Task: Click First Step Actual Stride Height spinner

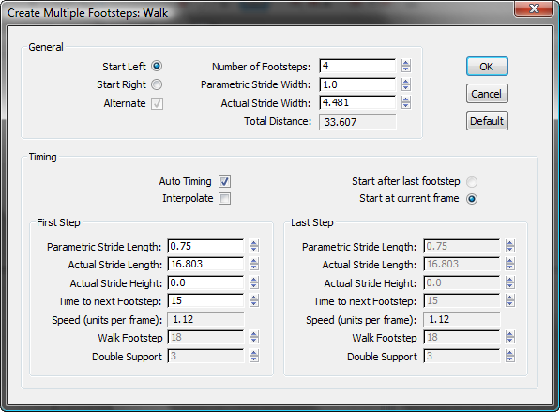Action: point(254,282)
